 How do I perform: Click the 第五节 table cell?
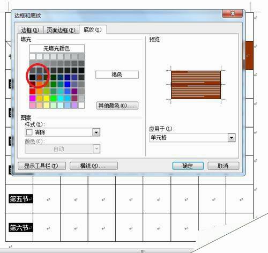click(19, 199)
